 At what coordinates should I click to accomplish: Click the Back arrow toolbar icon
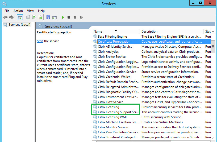(x=5, y=17)
